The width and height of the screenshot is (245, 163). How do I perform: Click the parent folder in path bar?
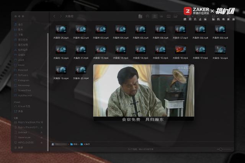coord(74,144)
